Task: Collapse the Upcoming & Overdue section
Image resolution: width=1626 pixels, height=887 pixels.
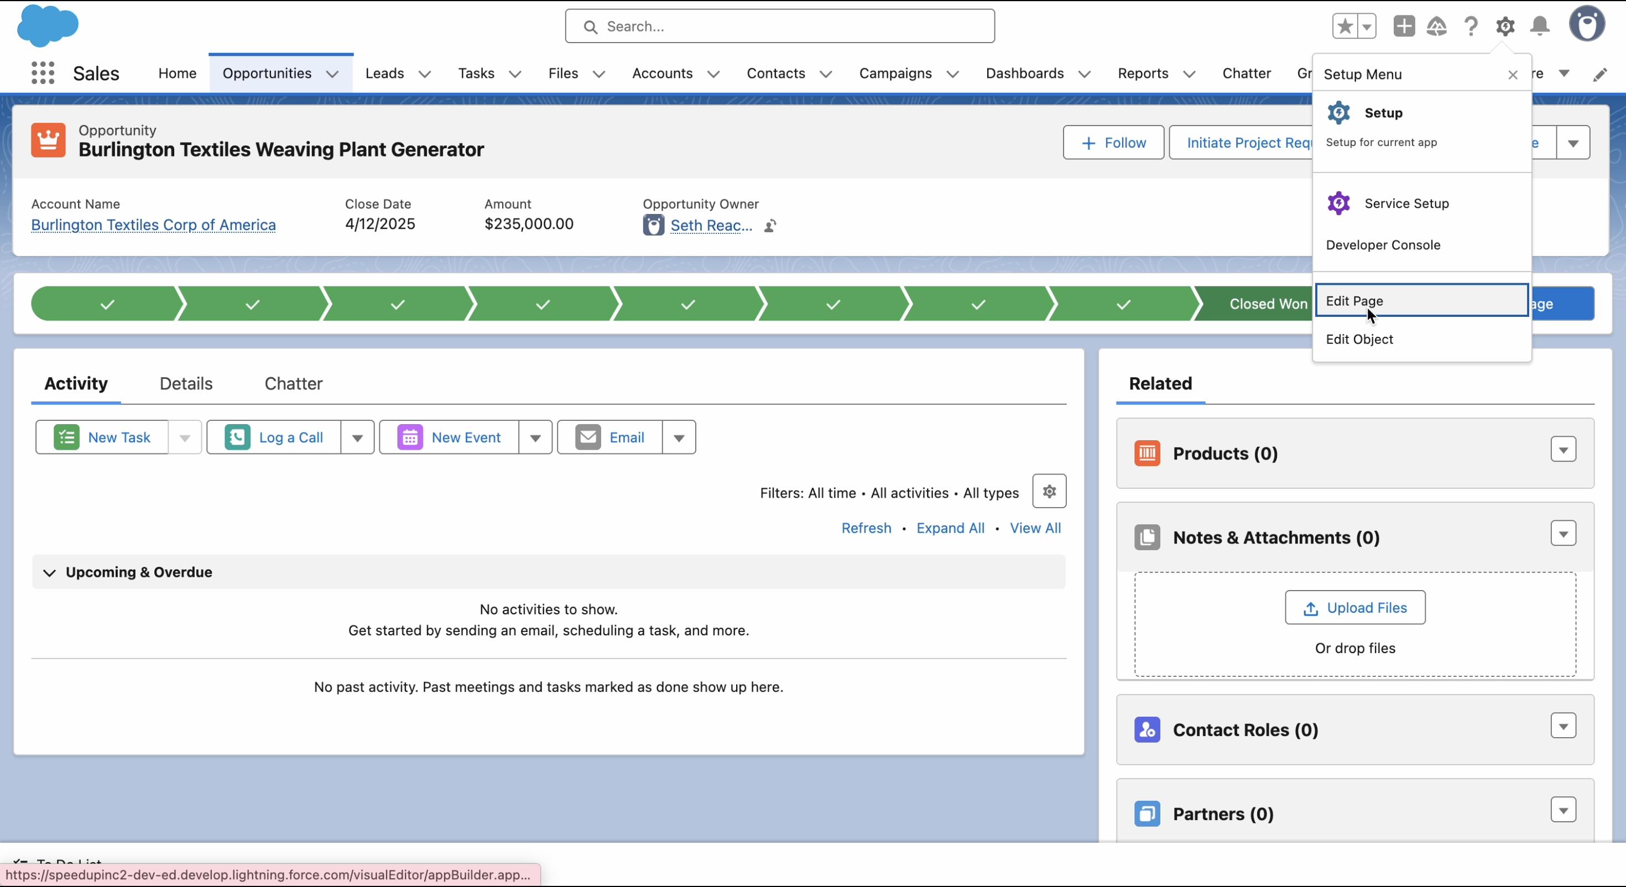Action: tap(49, 572)
